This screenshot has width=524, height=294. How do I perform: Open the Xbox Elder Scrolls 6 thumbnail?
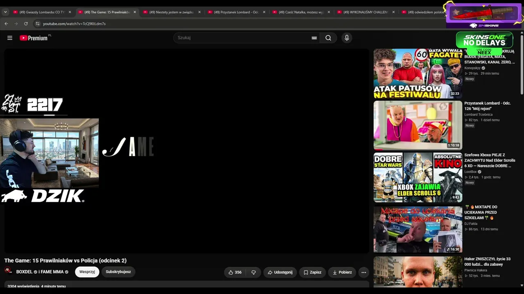coord(418,177)
